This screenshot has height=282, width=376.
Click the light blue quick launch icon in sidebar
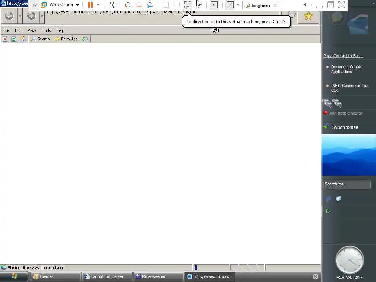[338, 199]
